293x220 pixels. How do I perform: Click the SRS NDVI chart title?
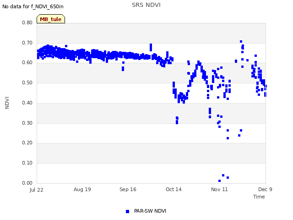pyautogui.click(x=146, y=5)
